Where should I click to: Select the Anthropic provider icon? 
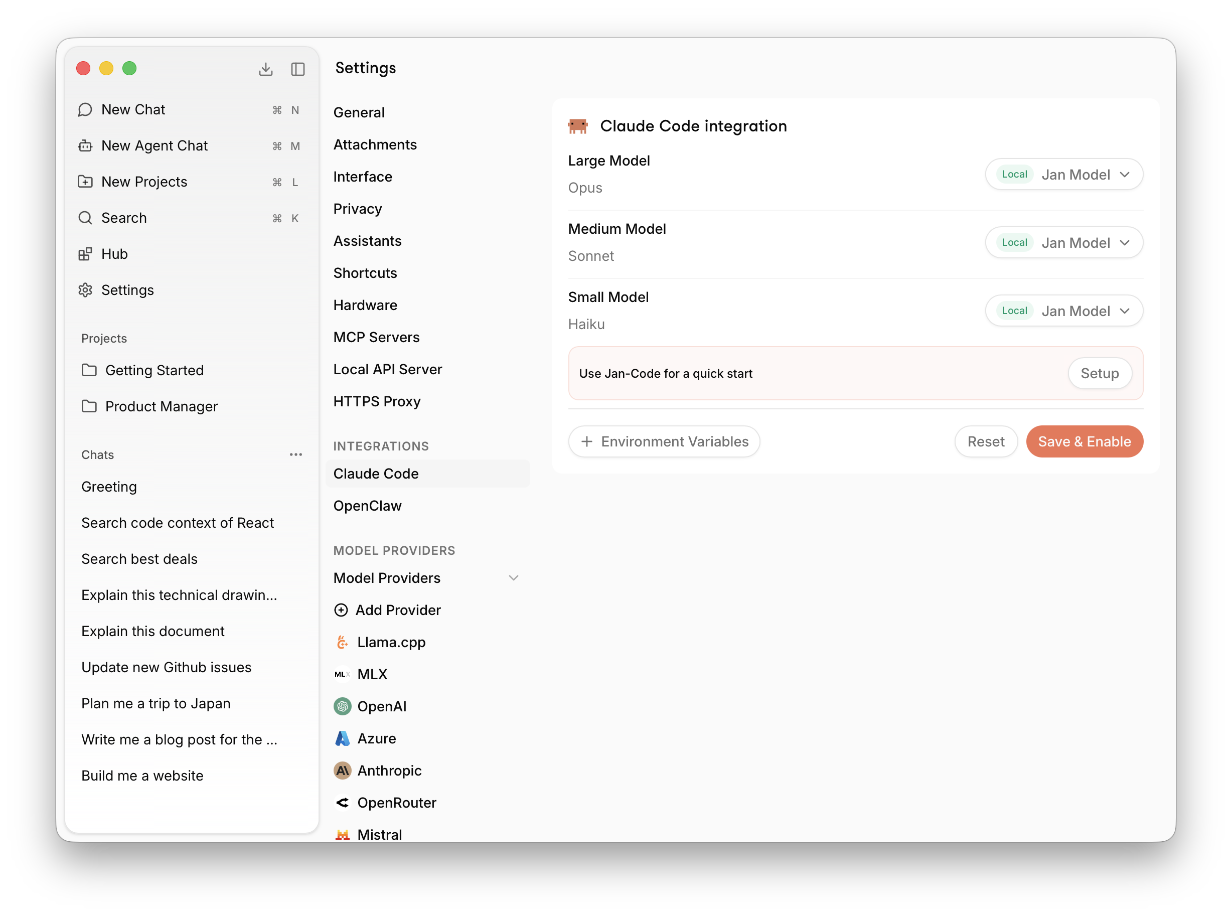coord(342,771)
